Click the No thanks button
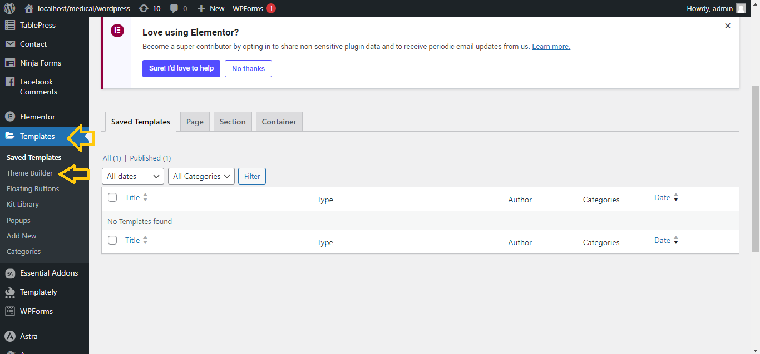760x354 pixels. 248,68
